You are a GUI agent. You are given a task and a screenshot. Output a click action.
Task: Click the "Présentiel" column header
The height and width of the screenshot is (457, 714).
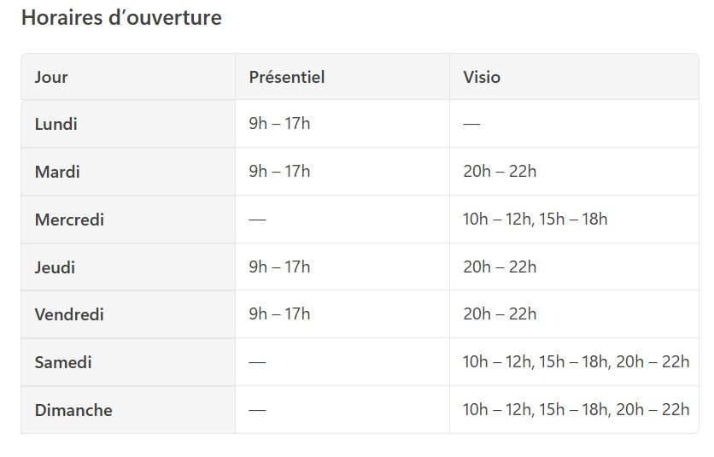pos(287,77)
